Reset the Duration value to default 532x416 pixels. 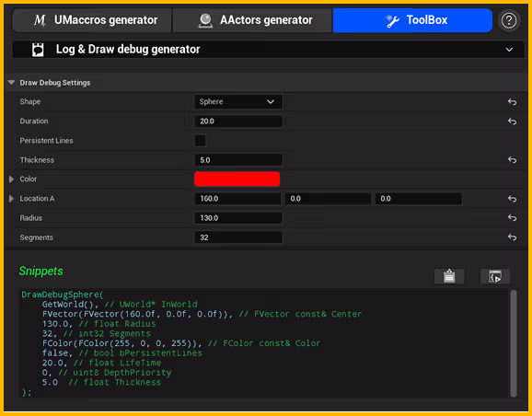(512, 121)
